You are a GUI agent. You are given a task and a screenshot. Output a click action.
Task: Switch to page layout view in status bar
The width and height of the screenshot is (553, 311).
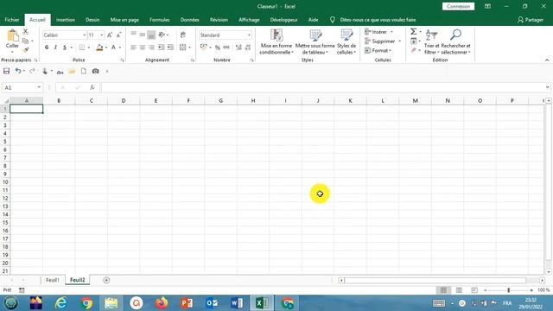coord(459,290)
